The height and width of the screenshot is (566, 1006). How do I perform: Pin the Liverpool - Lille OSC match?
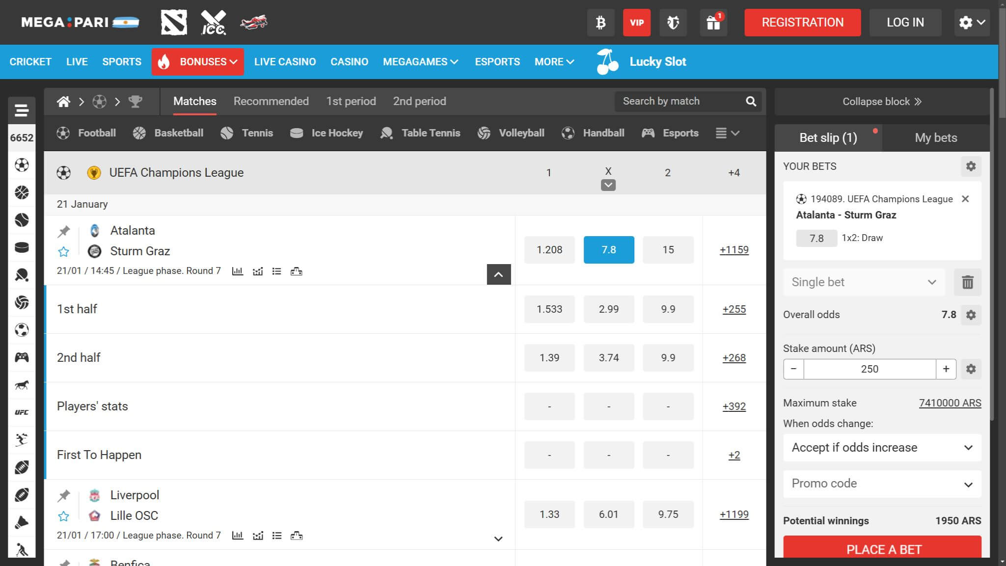tap(63, 496)
